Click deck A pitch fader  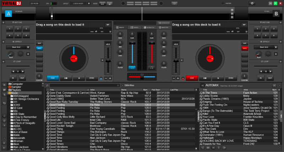coord(108,60)
